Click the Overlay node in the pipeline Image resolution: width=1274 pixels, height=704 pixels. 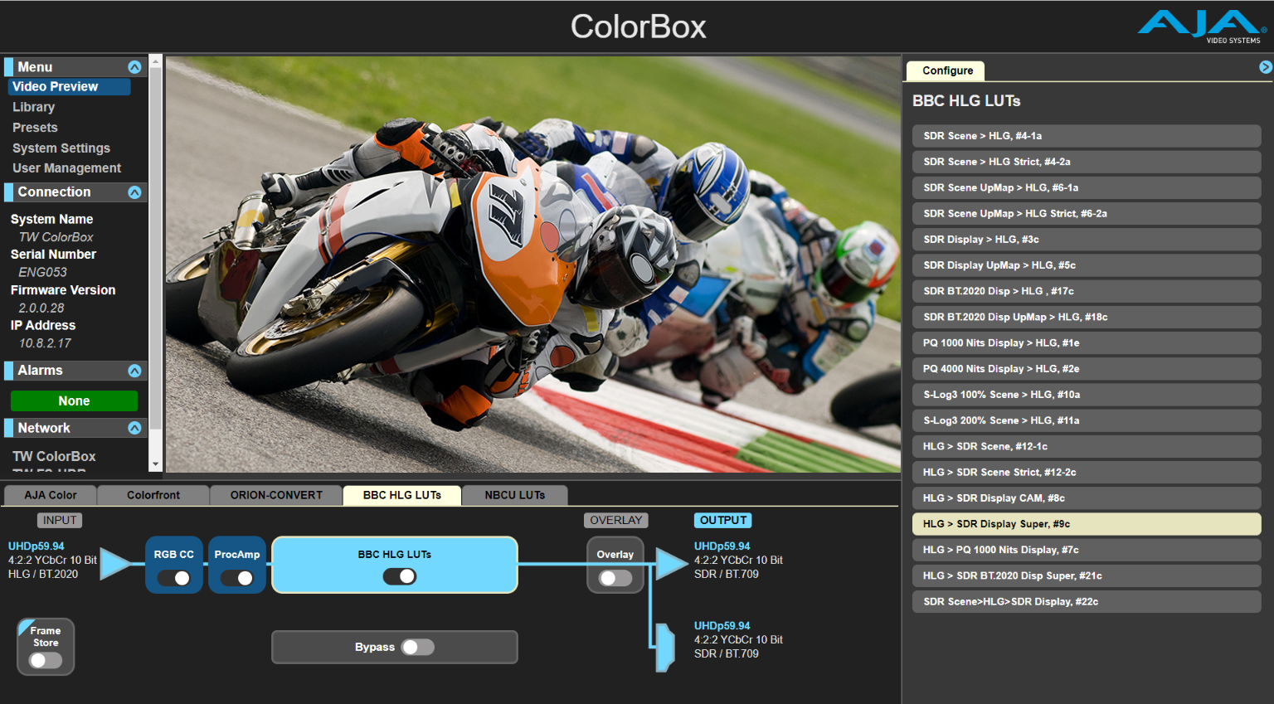click(615, 554)
